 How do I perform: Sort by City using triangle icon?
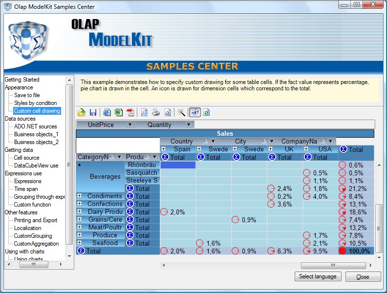click(264, 141)
